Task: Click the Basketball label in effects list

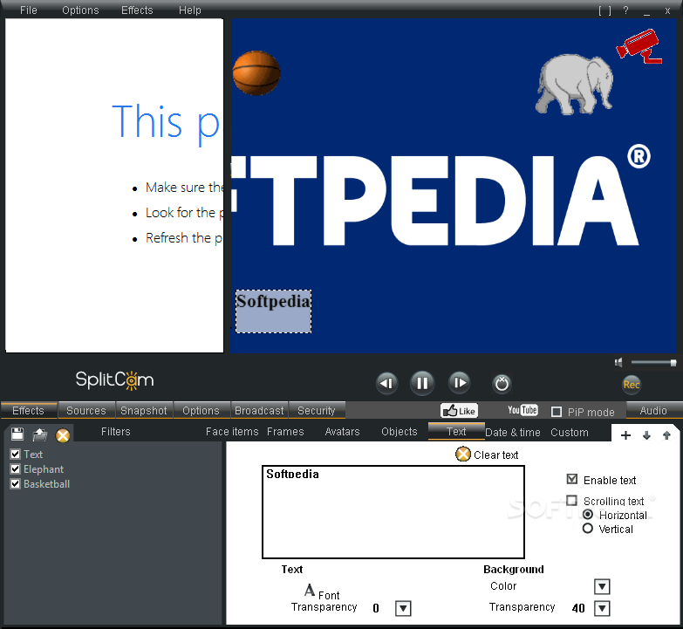Action: tap(46, 484)
